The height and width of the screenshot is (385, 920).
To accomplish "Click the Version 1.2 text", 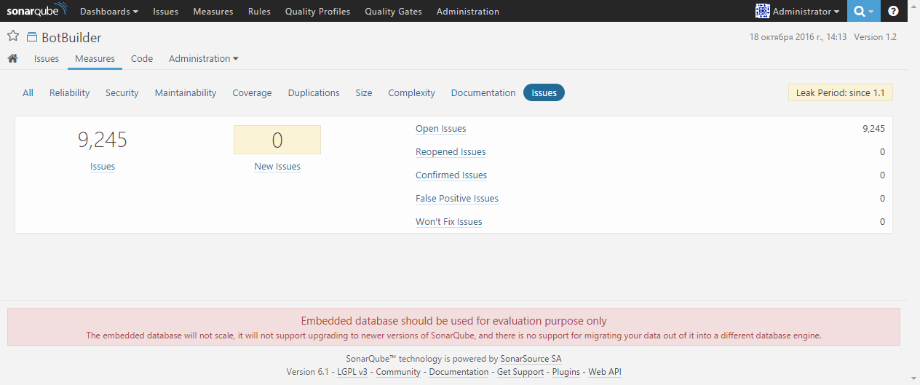I will 876,37.
